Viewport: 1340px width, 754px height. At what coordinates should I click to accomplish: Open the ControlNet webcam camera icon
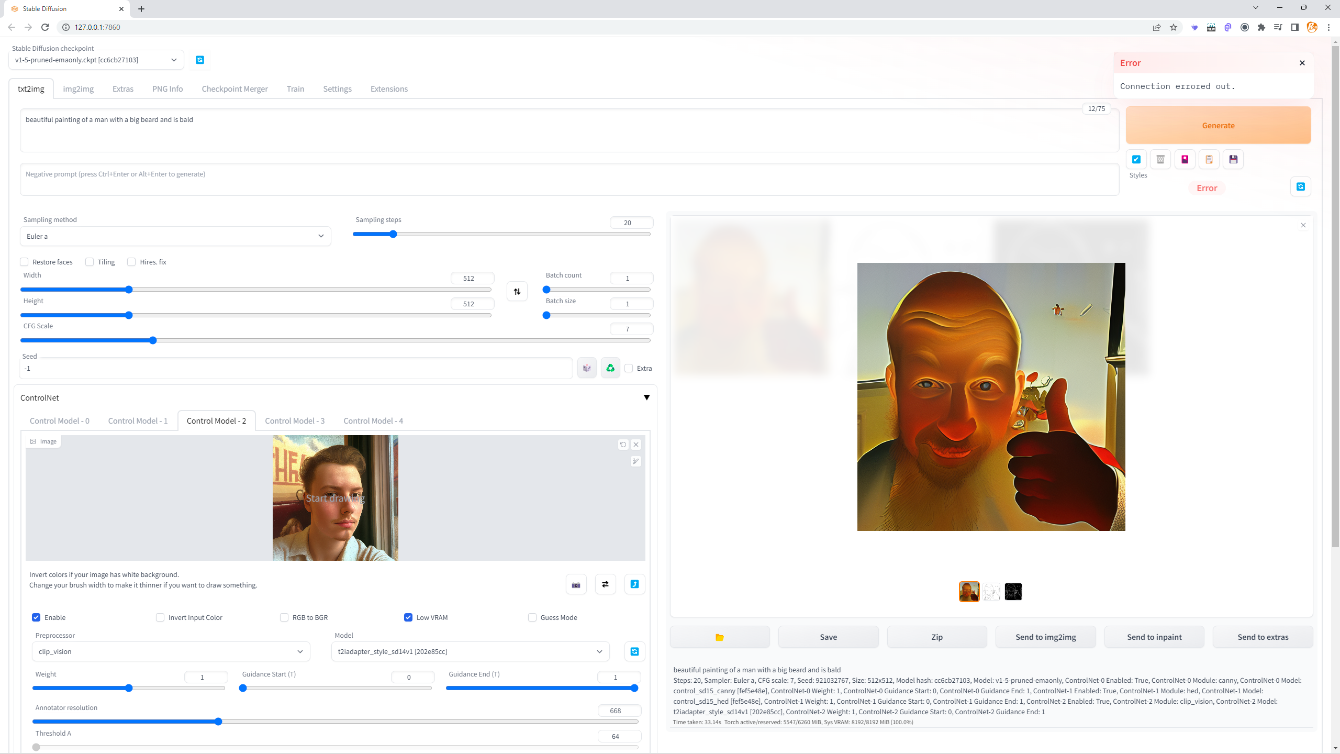pyautogui.click(x=576, y=584)
